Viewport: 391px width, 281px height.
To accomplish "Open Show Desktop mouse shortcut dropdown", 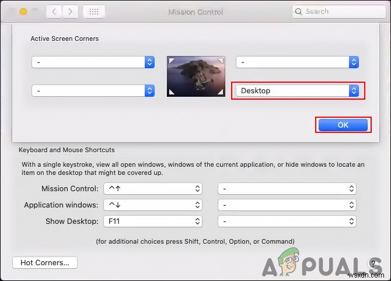I will (x=287, y=221).
